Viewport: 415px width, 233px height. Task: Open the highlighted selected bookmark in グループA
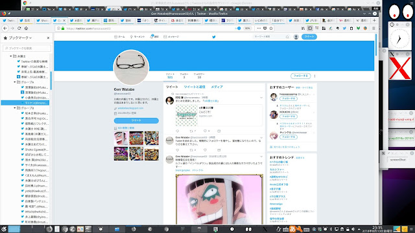tap(25, 103)
